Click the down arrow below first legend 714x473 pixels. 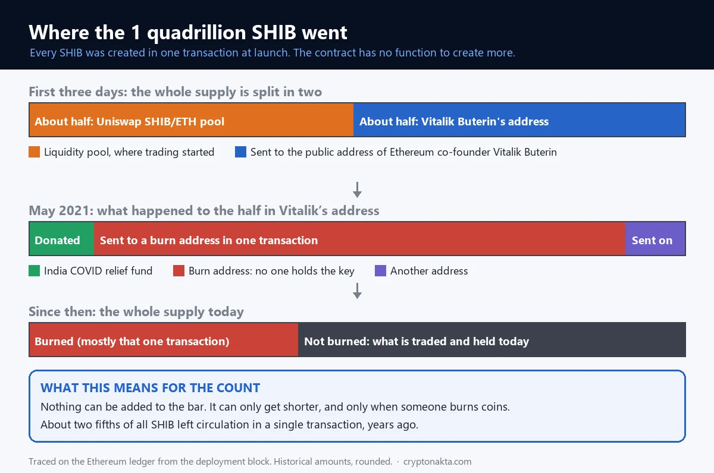[357, 190]
